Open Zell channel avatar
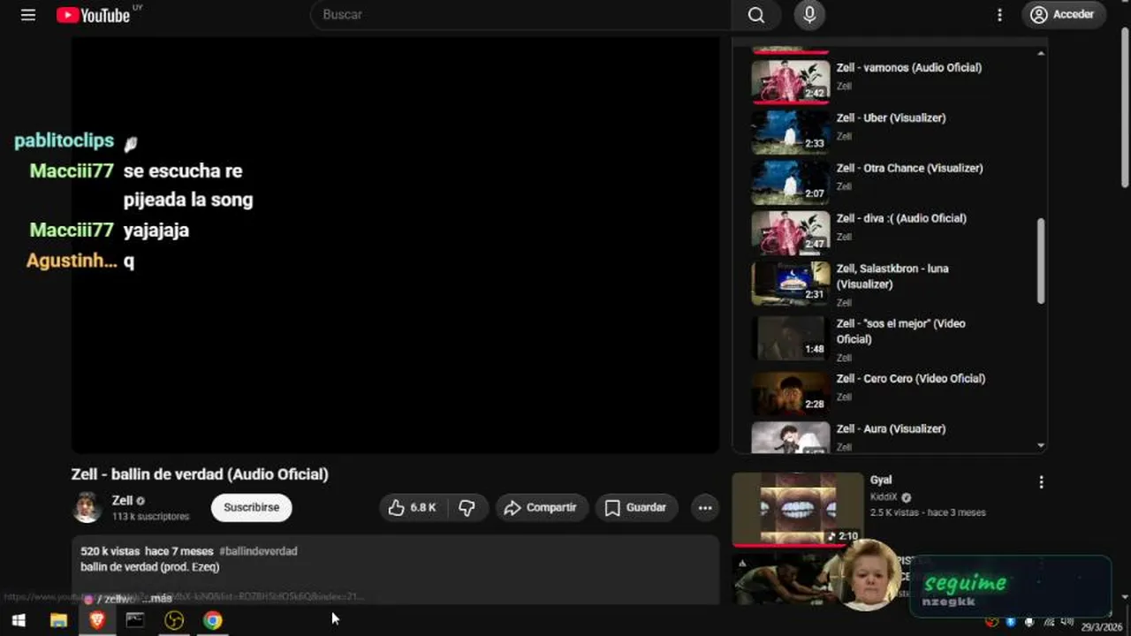The height and width of the screenshot is (636, 1131). [87, 508]
